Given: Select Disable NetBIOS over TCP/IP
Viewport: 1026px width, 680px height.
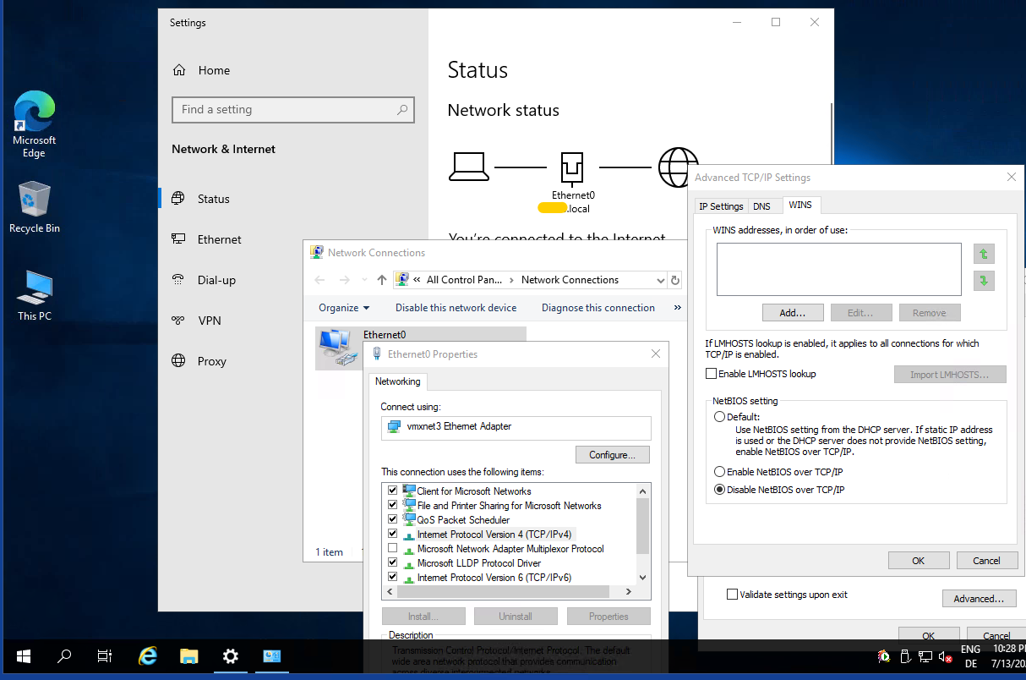Looking at the screenshot, I should click(720, 490).
